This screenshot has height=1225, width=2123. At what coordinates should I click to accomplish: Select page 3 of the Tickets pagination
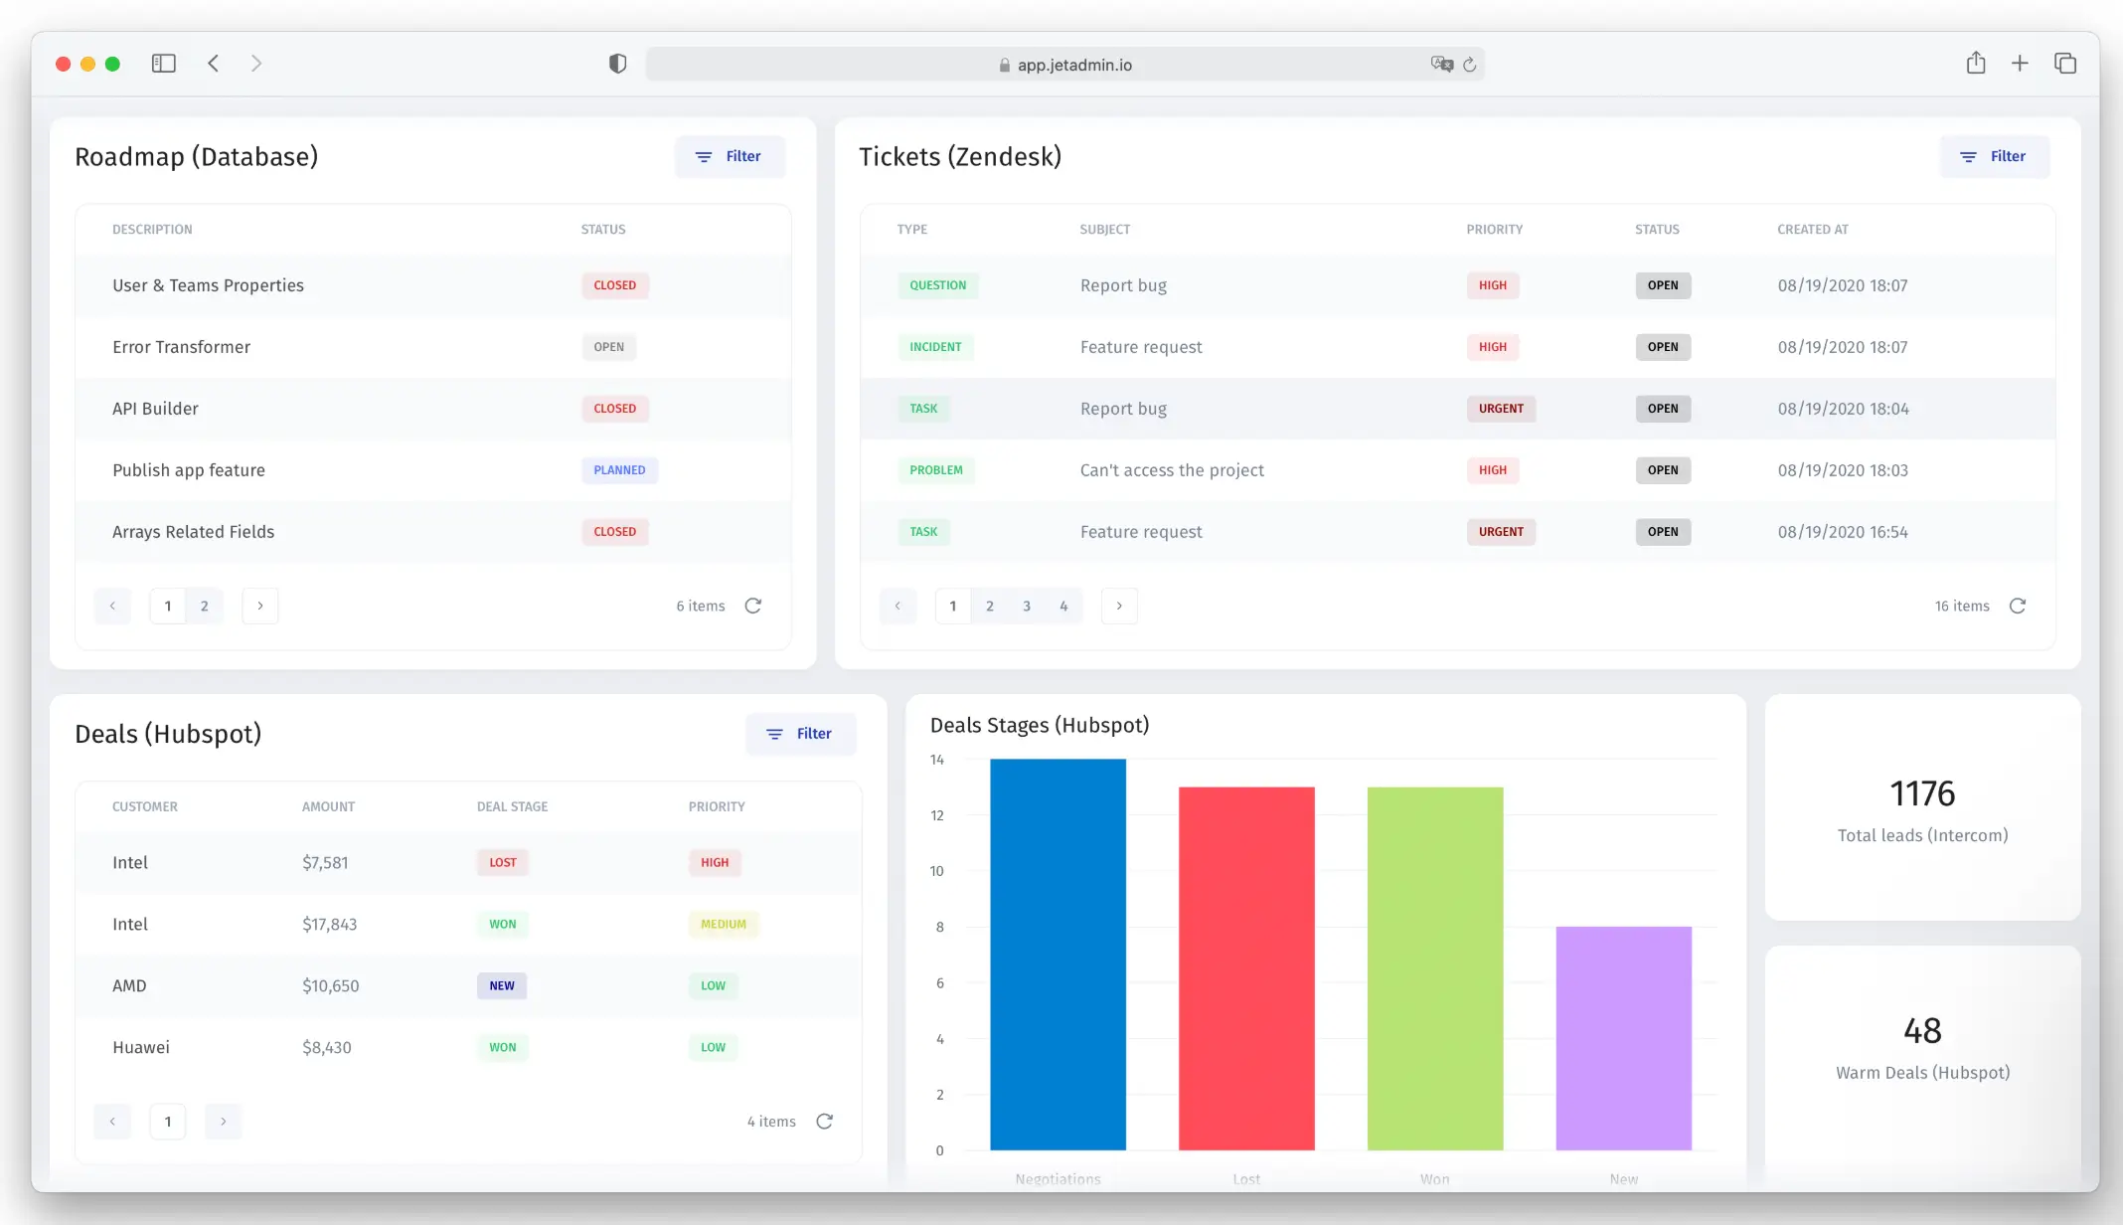point(1026,606)
